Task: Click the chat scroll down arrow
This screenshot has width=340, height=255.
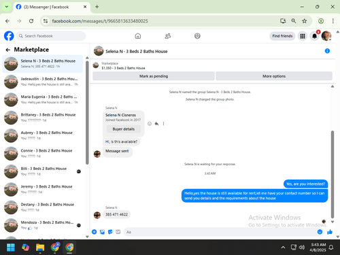Action: click(x=333, y=222)
